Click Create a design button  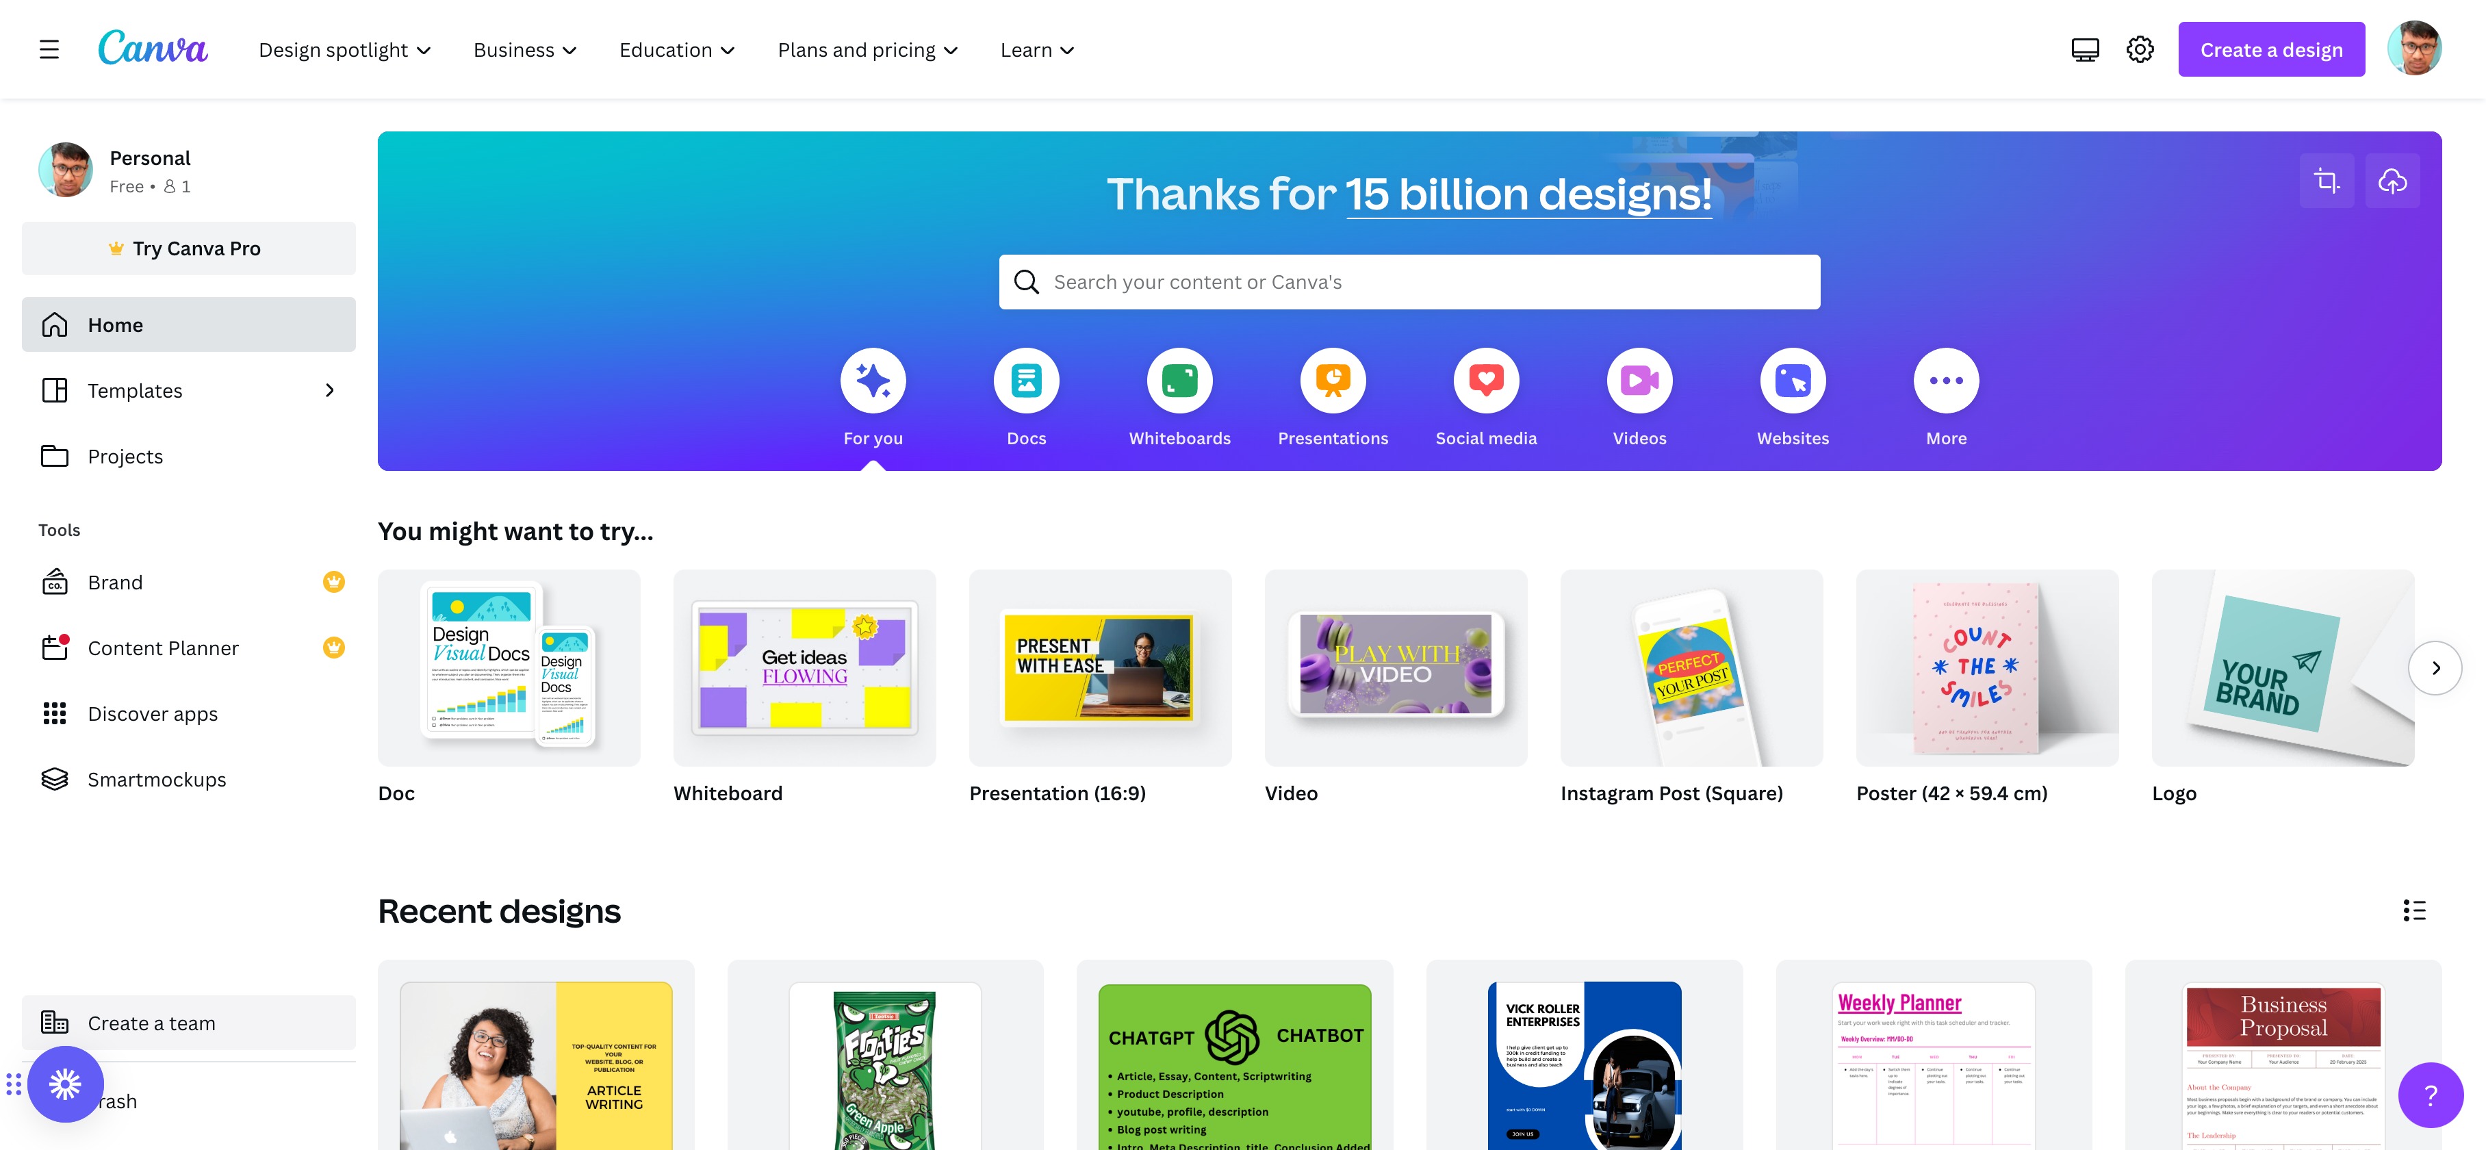(2271, 49)
